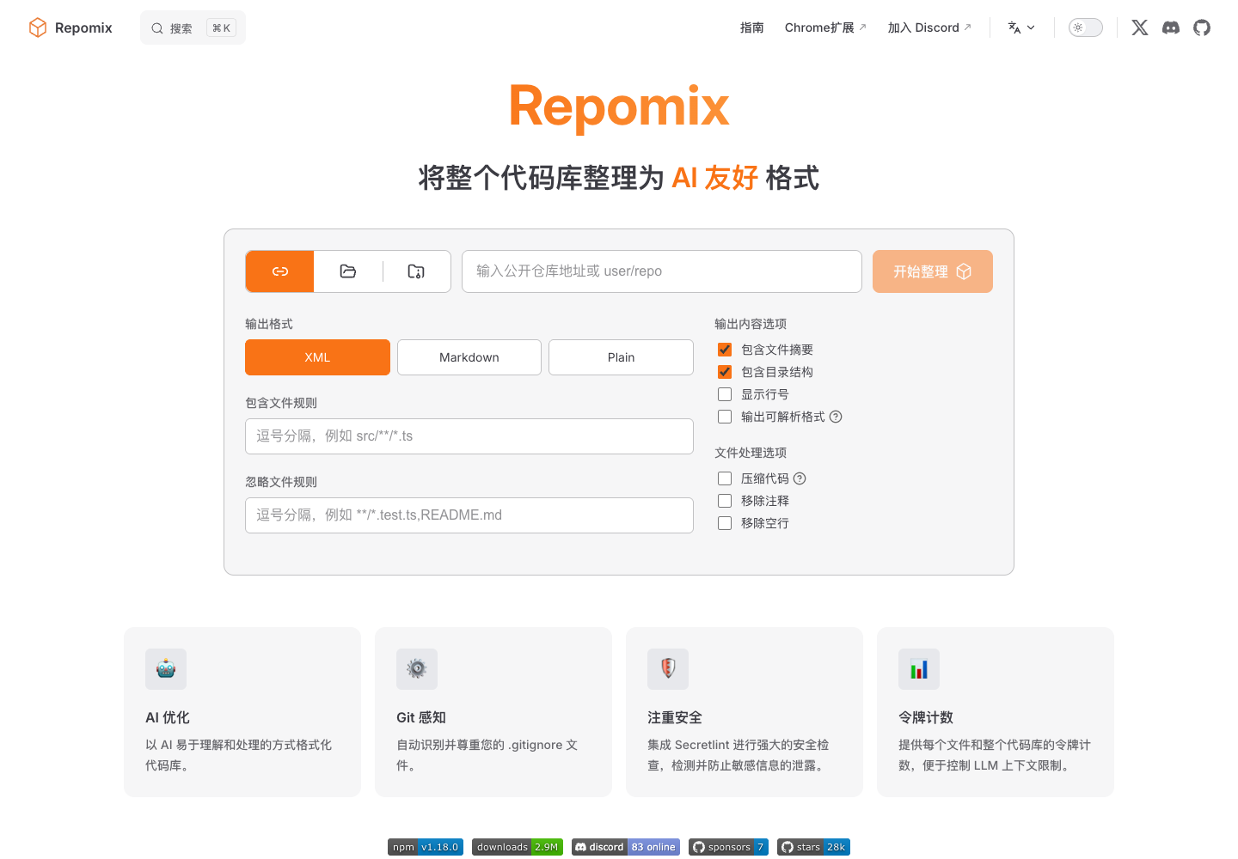Screen dimensions: 1238x859
Task: Focus the 忽略文件规则 ignore patterns field
Action: click(x=469, y=515)
